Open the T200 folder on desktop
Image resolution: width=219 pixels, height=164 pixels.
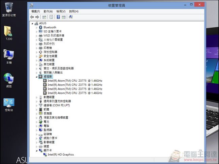click(9, 32)
